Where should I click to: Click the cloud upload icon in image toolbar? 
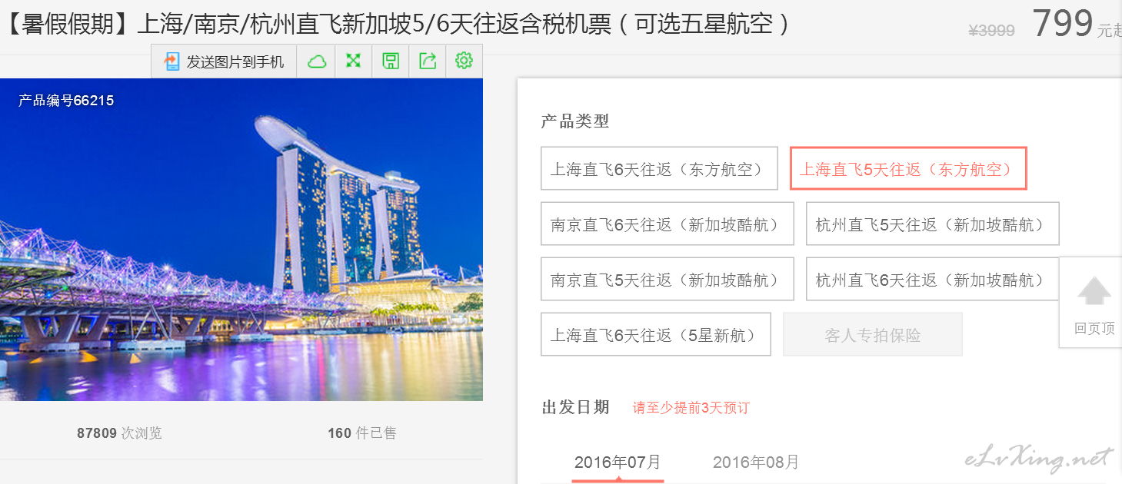click(317, 61)
